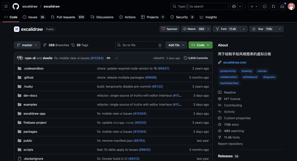Open the Actions tab
The height and width of the screenshot is (161, 297).
pos(127,17)
